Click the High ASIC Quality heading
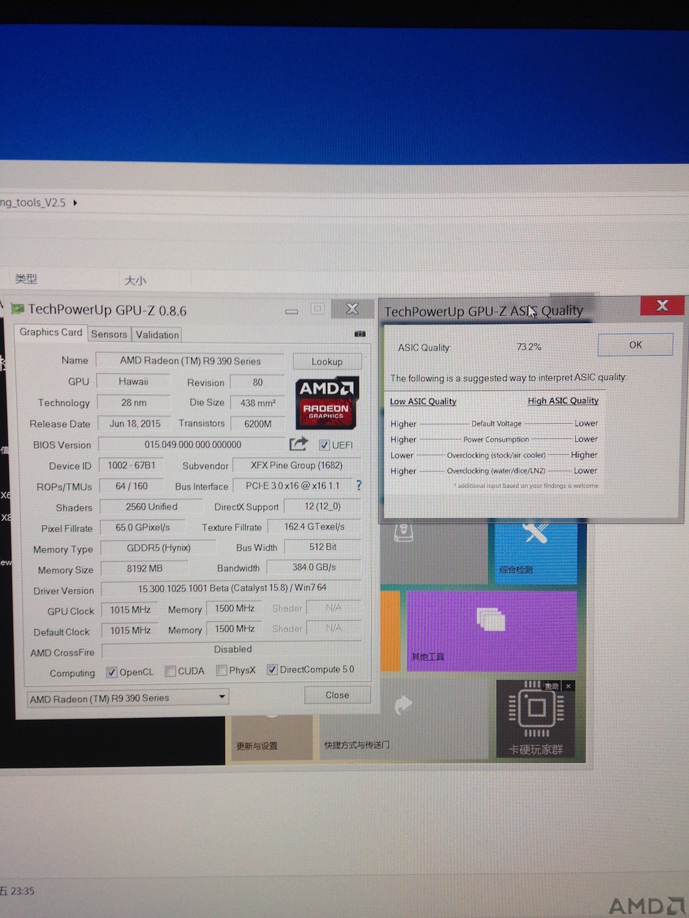 563,400
